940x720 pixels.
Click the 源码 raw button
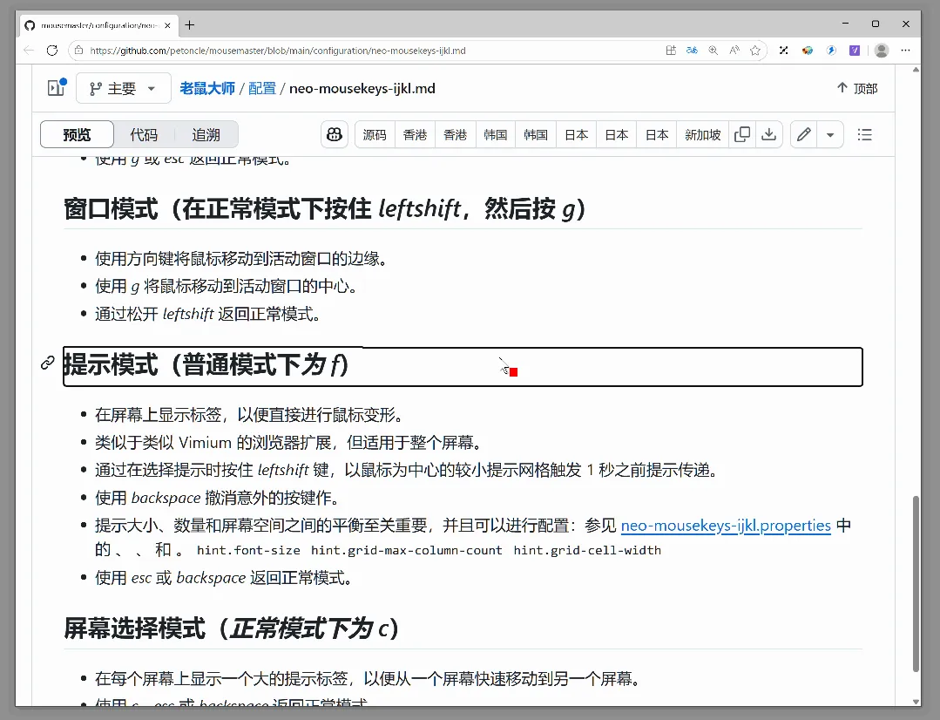coord(375,134)
